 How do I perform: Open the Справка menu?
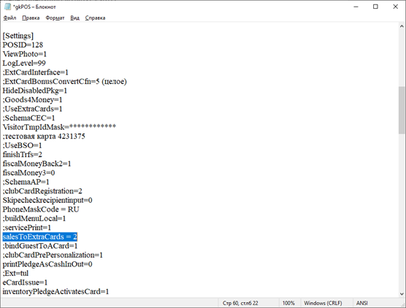click(x=95, y=18)
